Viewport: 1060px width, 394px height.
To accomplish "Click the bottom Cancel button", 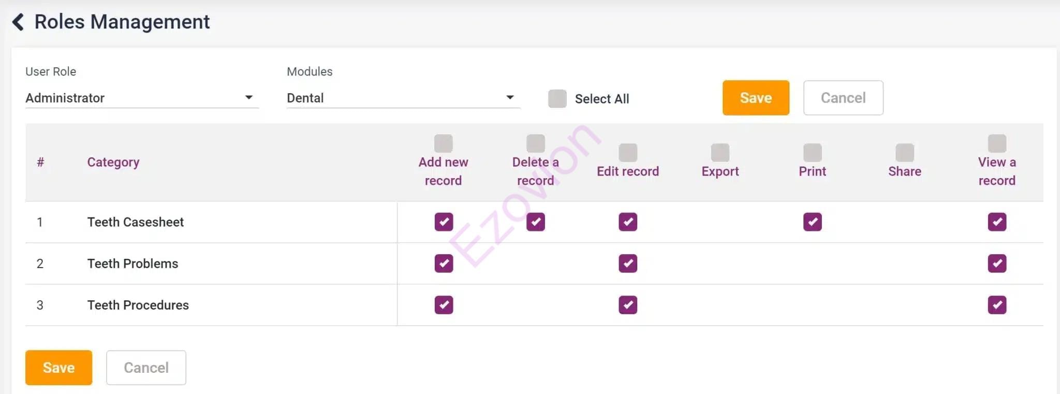I will pos(146,368).
